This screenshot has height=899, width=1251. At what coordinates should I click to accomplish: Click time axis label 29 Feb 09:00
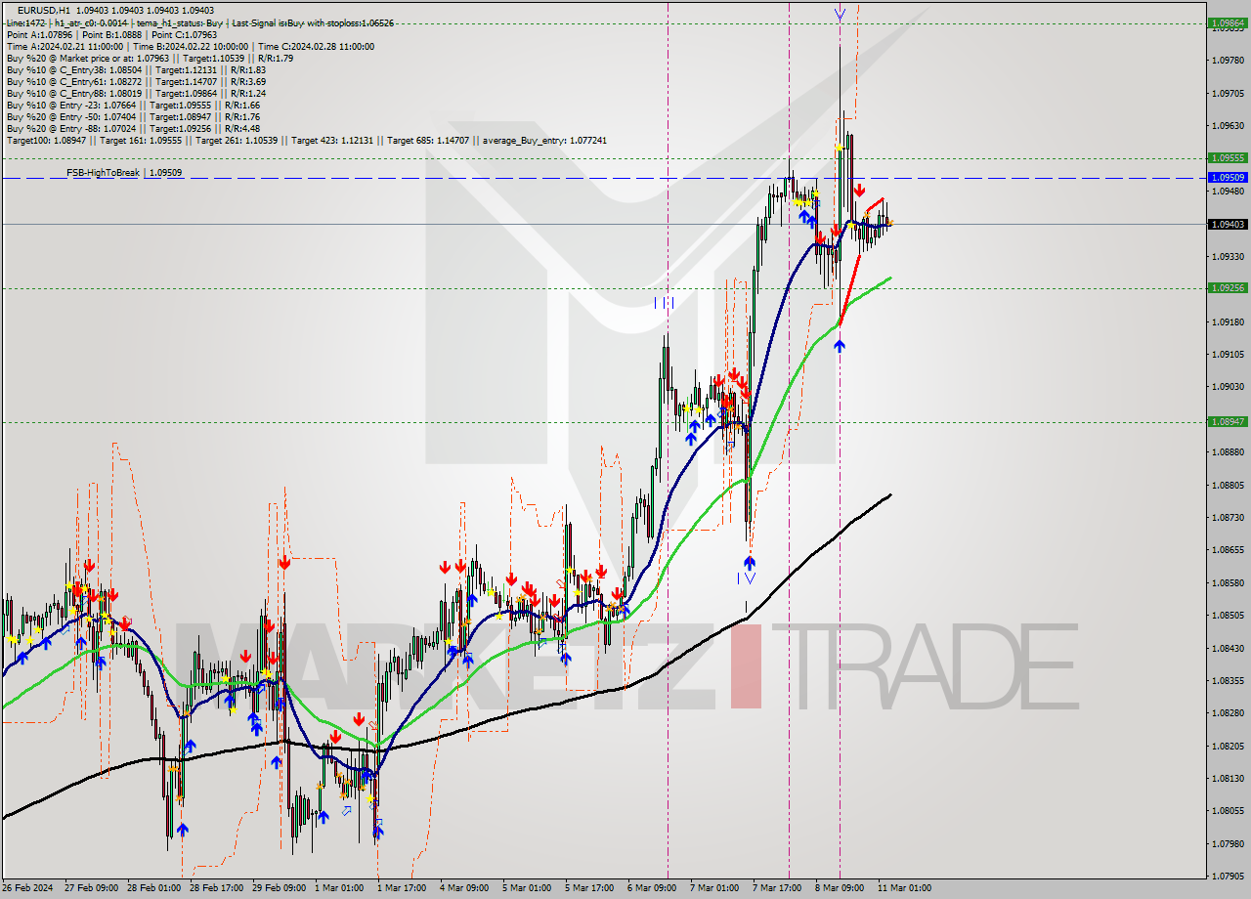278,888
